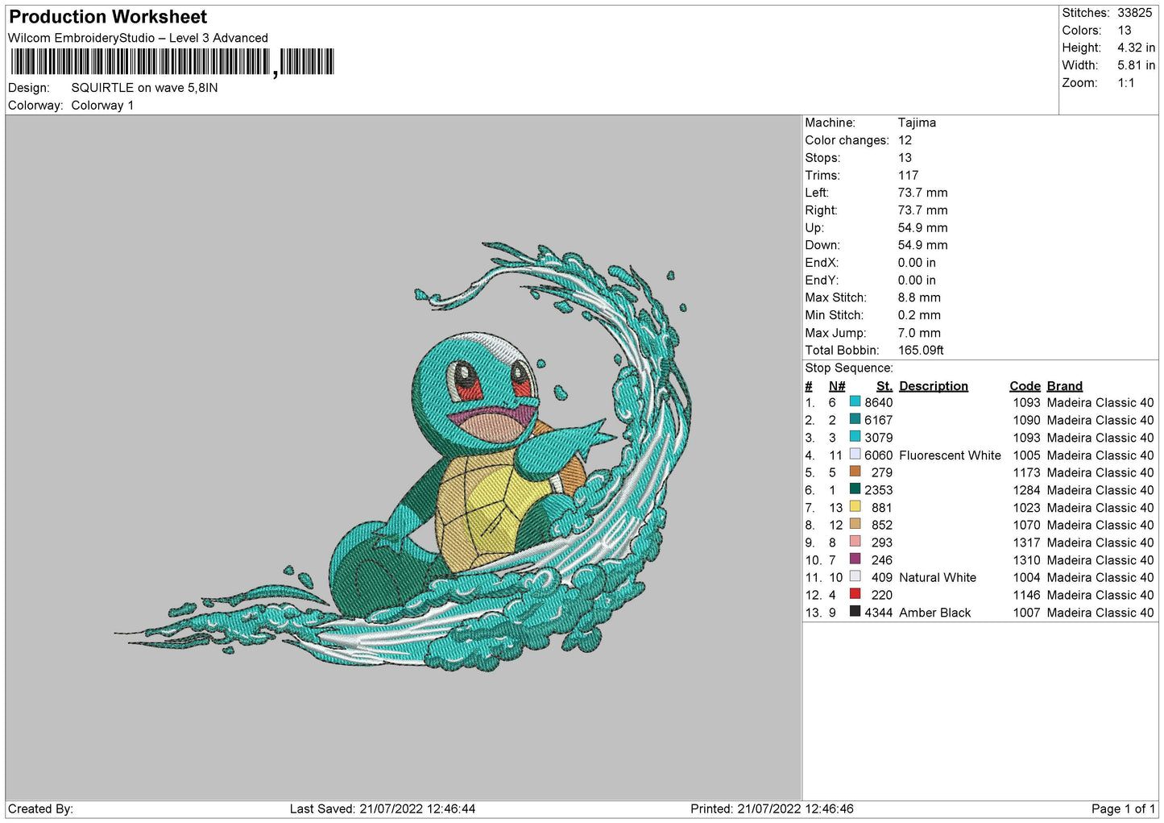Click the dark green swatch in stop 6

855,489
